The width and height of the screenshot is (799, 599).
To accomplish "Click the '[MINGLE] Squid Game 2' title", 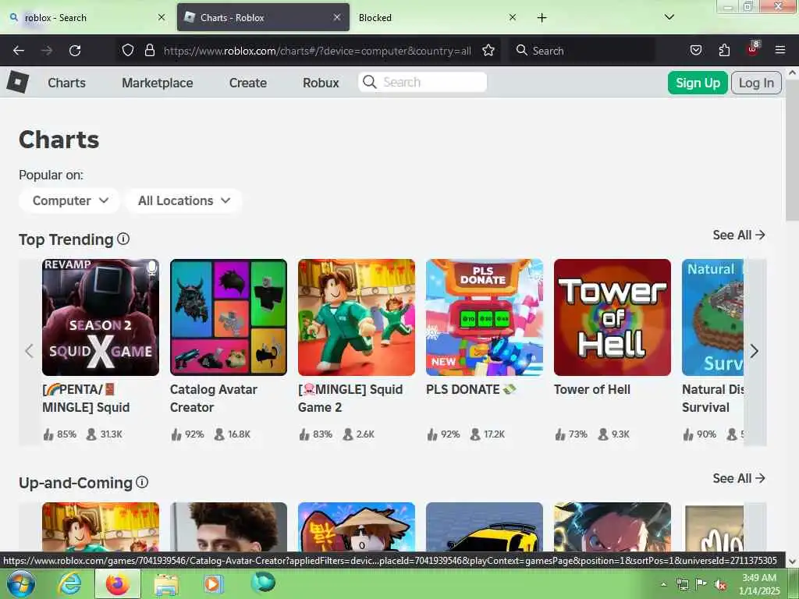I will coord(350,399).
